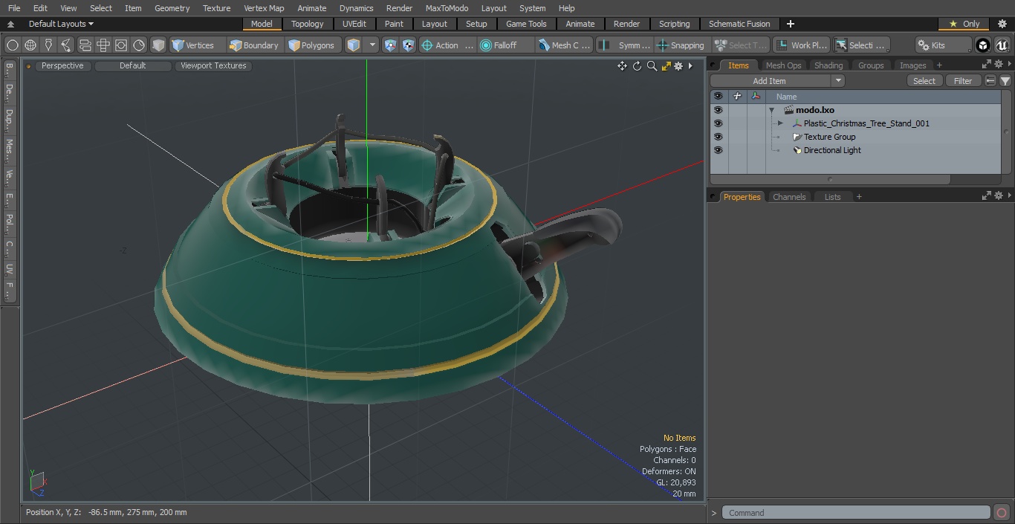
Task: Expand the Plastic_Christmas_Tree_Stand_001 item
Action: (x=780, y=123)
